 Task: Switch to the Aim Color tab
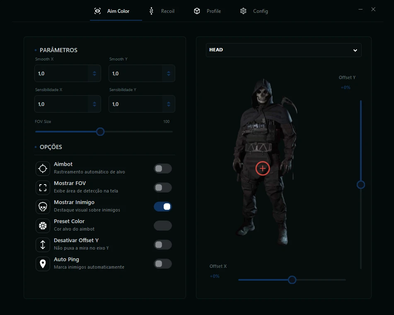coord(116,11)
